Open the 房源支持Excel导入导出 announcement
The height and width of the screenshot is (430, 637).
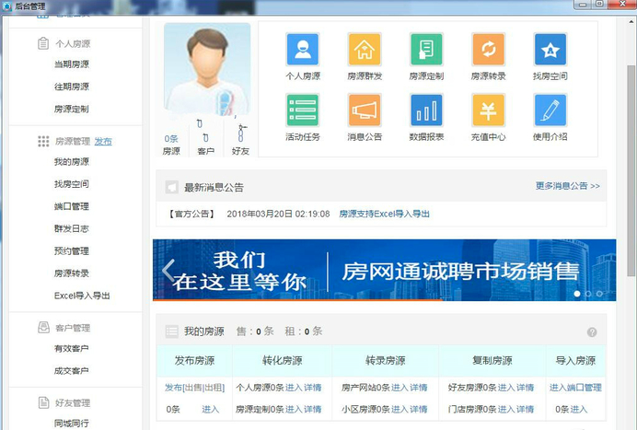pos(384,214)
